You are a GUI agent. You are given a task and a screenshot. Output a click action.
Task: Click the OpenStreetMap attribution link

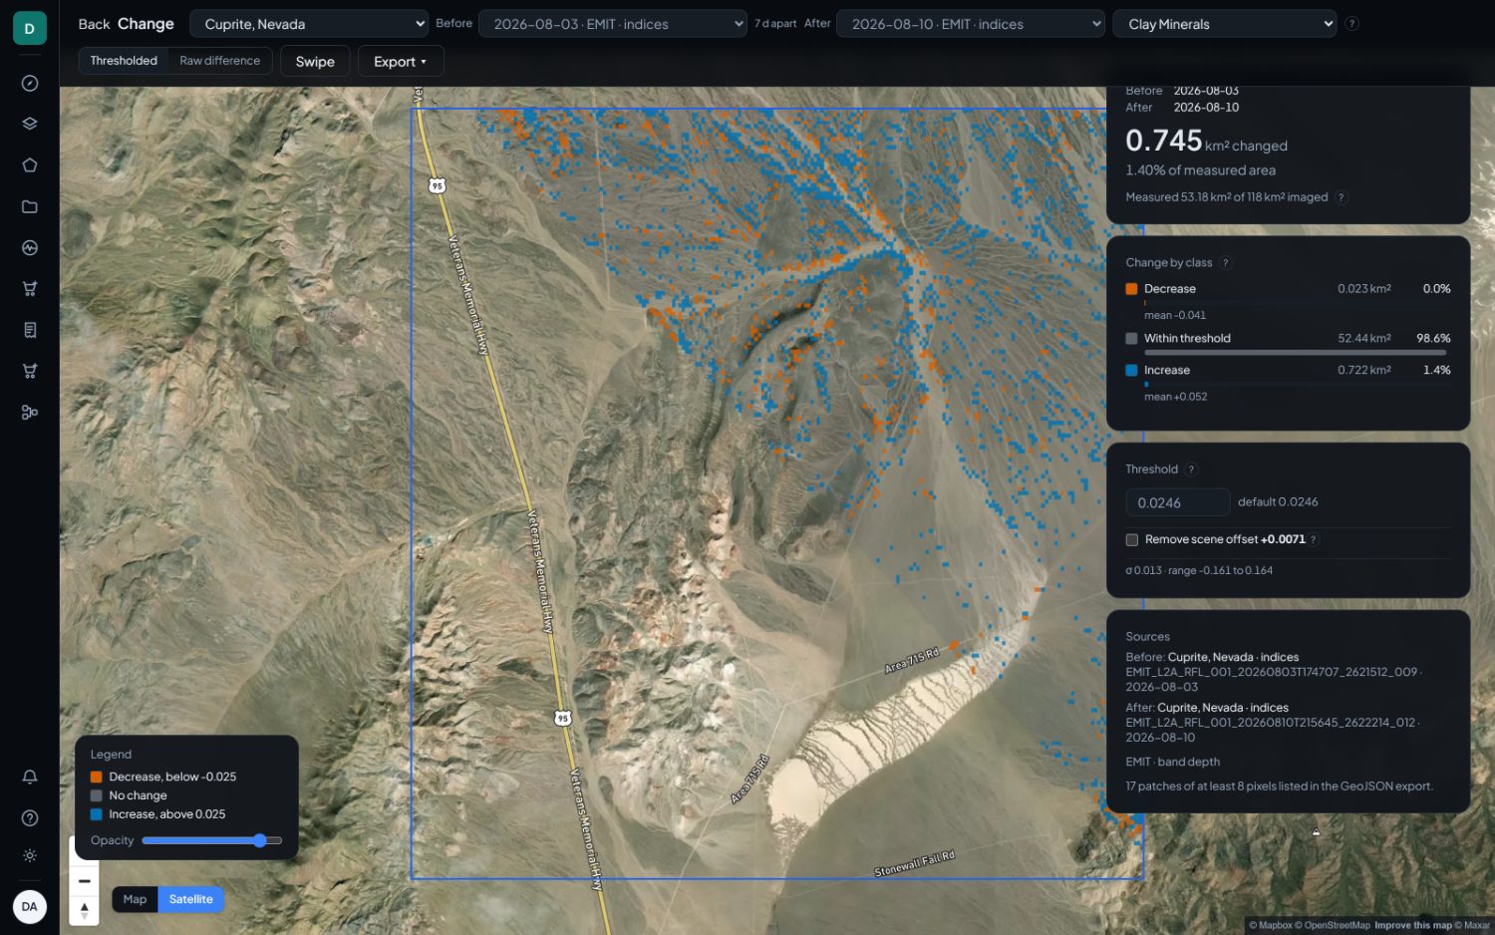pos(1333,926)
